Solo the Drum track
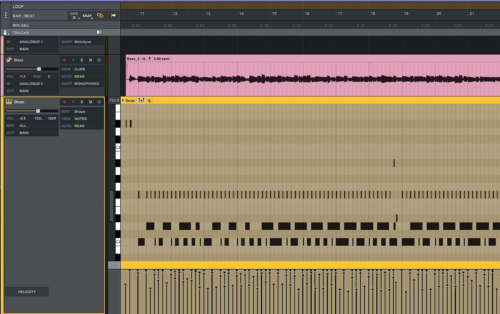This screenshot has height=314, width=500. (x=82, y=102)
